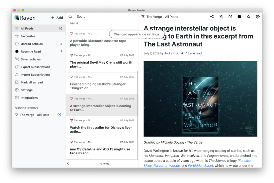Open Integrations from sidebar
Viewport: 274px width, 183px height.
[x=38, y=98]
